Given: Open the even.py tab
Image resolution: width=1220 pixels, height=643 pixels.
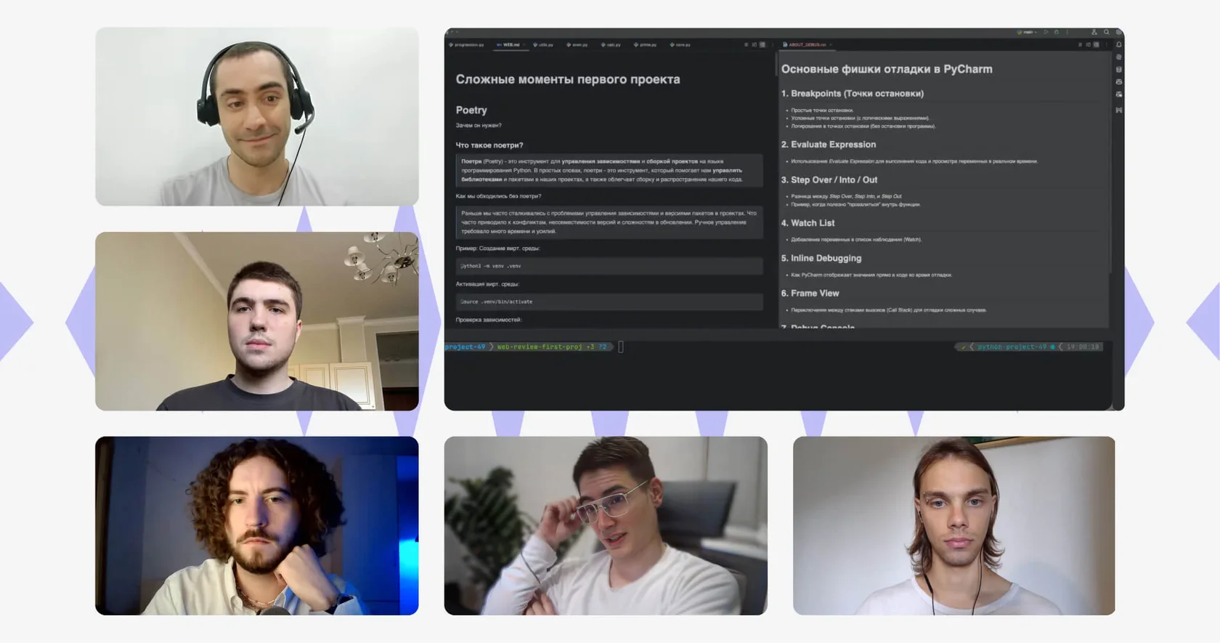Looking at the screenshot, I should (577, 44).
